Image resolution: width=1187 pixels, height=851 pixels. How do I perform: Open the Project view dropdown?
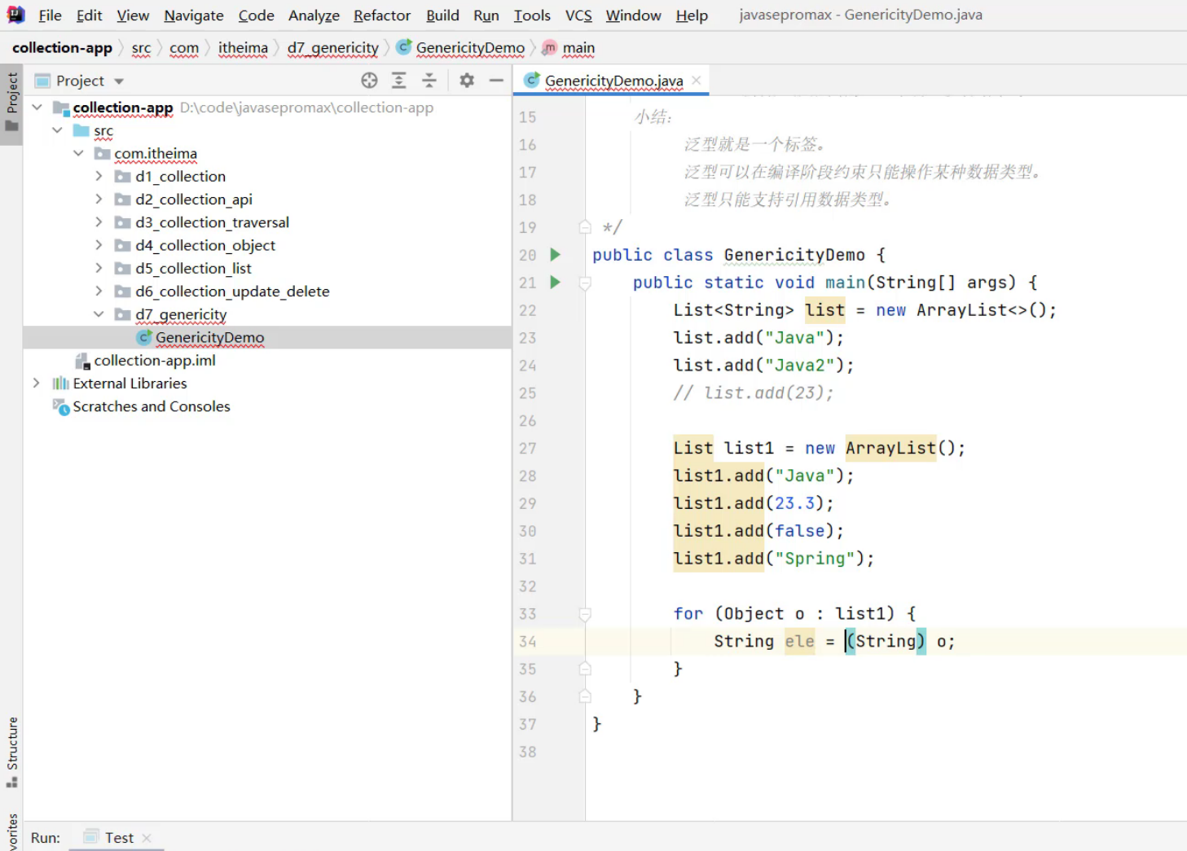119,81
